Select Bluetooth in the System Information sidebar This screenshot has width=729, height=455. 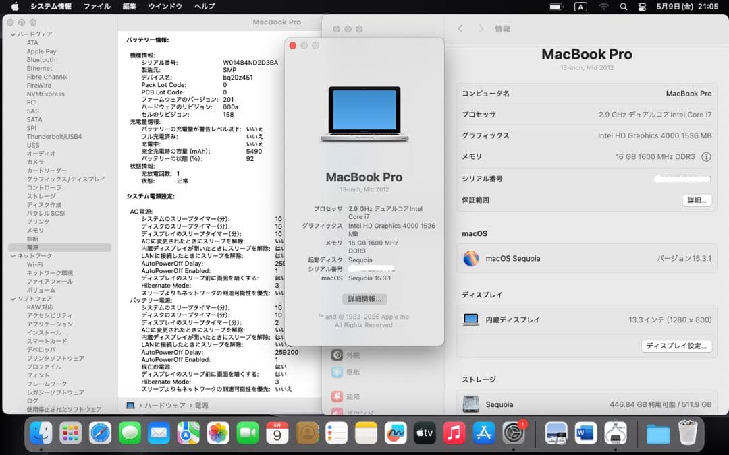click(x=40, y=59)
